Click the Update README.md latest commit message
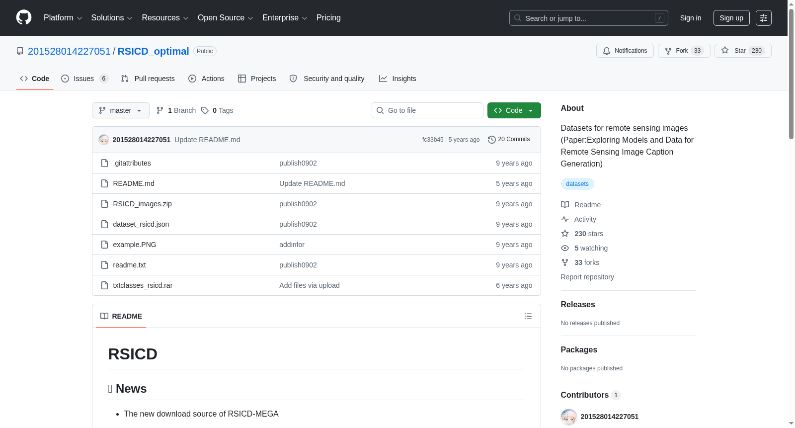Image resolution: width=795 pixels, height=428 pixels. 207,140
